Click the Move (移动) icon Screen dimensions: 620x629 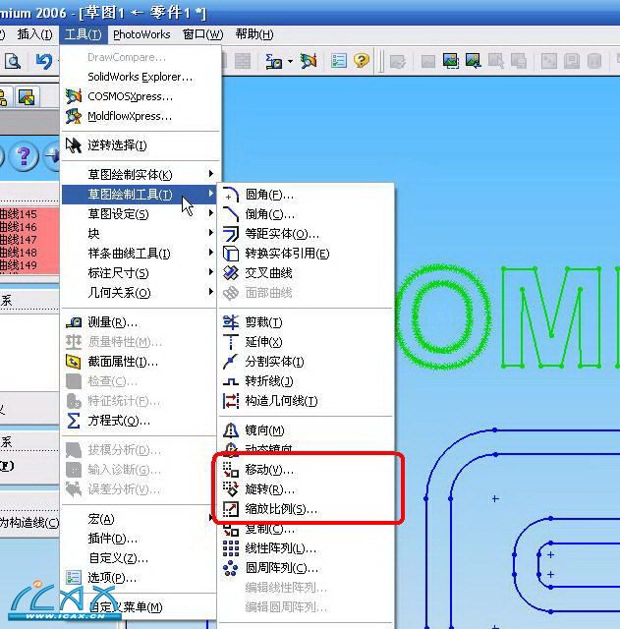[231, 470]
